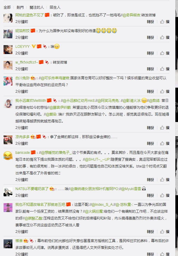This screenshot has height=256, width=178.
Task: Open the @奇异熊吉 mention link
Action: tap(131, 15)
